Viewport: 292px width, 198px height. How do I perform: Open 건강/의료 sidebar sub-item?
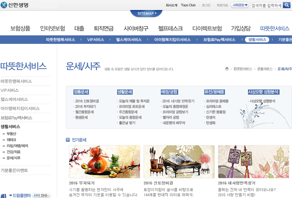click(14, 152)
